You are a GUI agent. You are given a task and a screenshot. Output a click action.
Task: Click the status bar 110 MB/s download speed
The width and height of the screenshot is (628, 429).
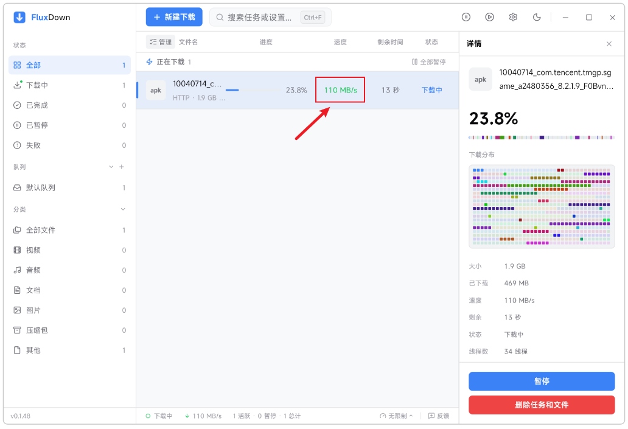[x=203, y=416]
